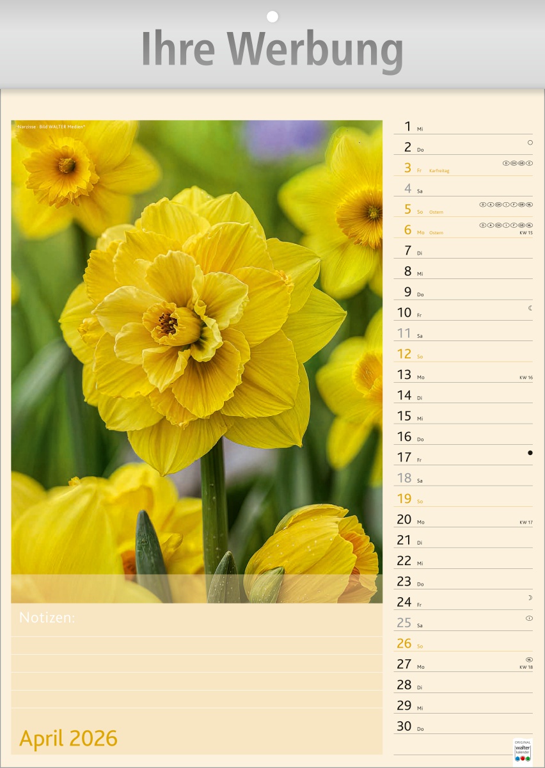Click the crescent moon icon on April 24
The height and width of the screenshot is (768, 545).
click(530, 597)
